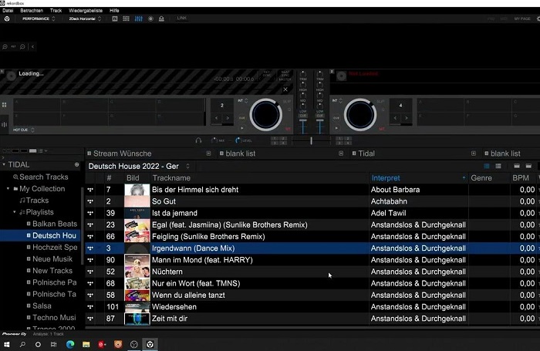Open the Track menu

coord(56,10)
